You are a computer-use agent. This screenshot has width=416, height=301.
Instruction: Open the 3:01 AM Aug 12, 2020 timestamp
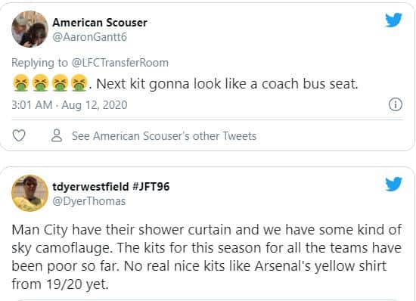70,105
